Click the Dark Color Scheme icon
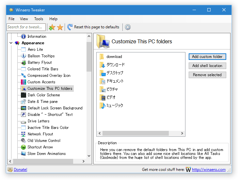Image resolution: width=238 pixels, height=180 pixels. tap(24, 95)
